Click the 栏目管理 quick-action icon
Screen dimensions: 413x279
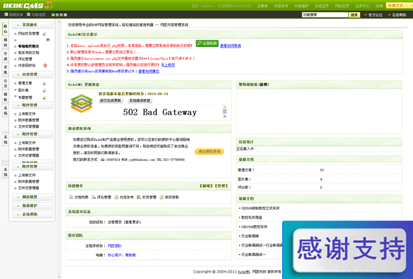pyautogui.click(x=139, y=197)
